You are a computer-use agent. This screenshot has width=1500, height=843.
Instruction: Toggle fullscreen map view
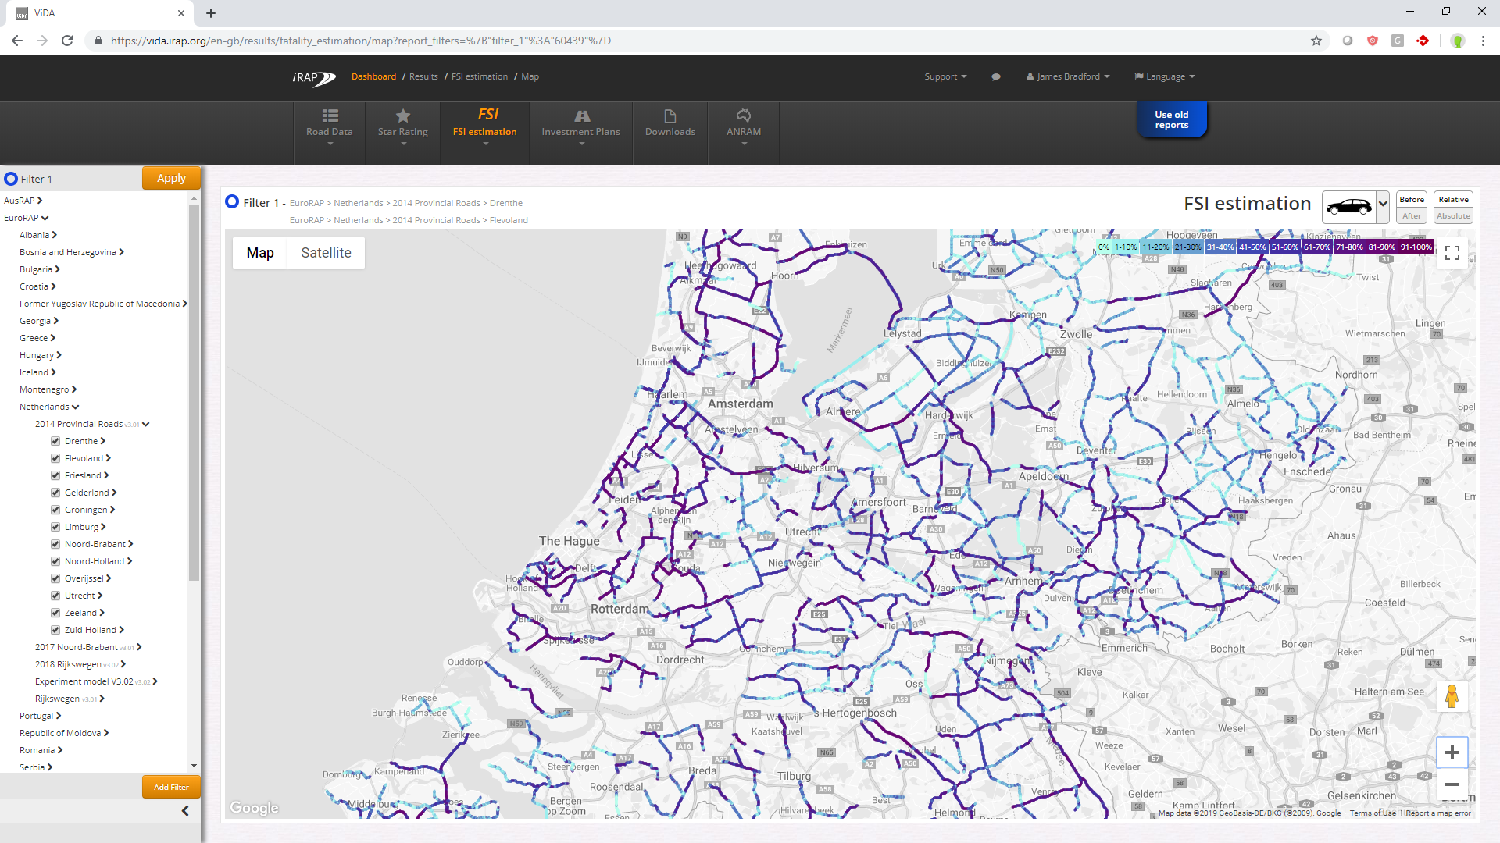[1452, 253]
